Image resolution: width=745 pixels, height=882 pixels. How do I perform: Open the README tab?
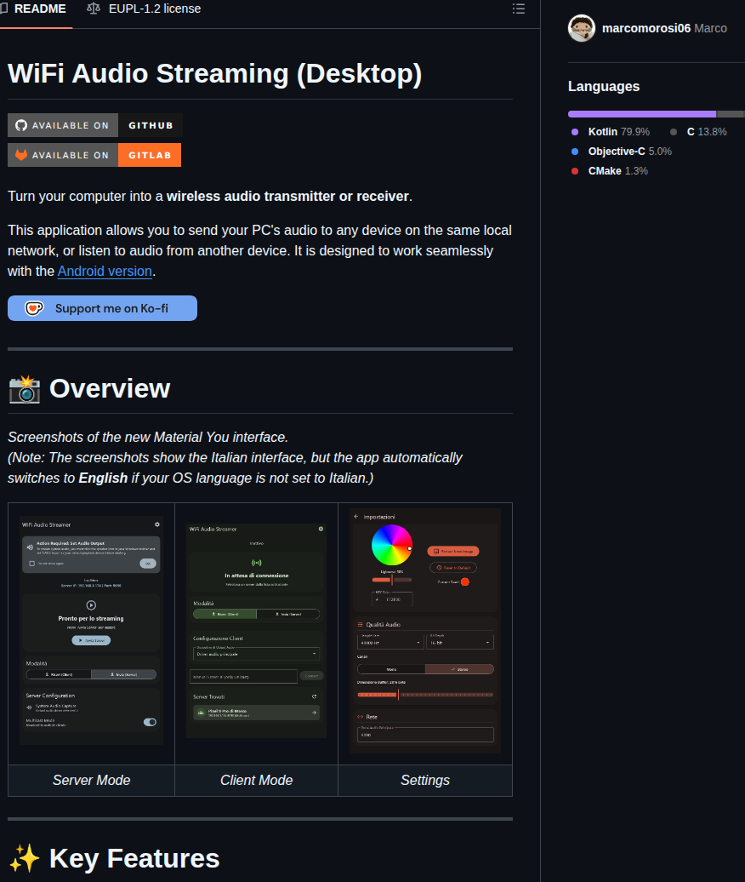point(34,9)
